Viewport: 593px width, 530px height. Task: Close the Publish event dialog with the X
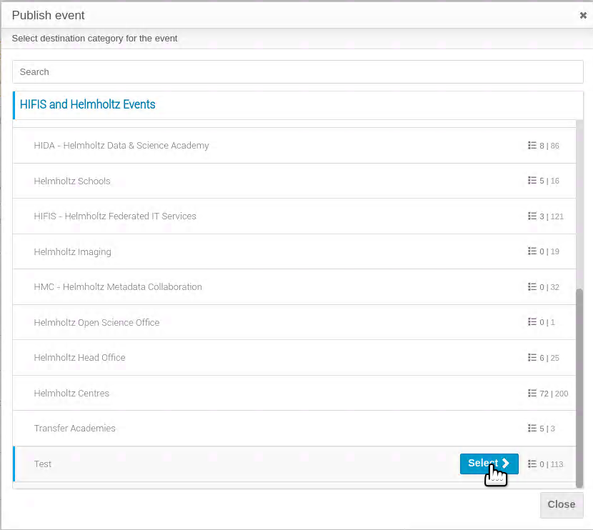tap(583, 16)
